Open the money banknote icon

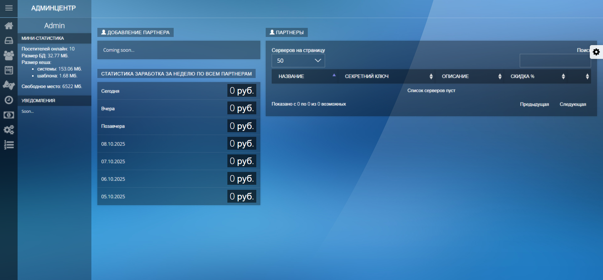coord(9,115)
